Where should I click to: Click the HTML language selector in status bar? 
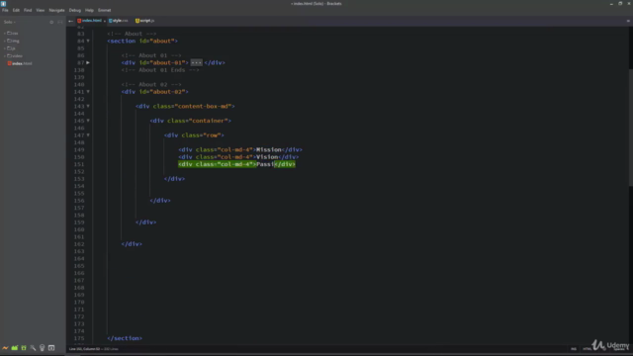pos(587,349)
